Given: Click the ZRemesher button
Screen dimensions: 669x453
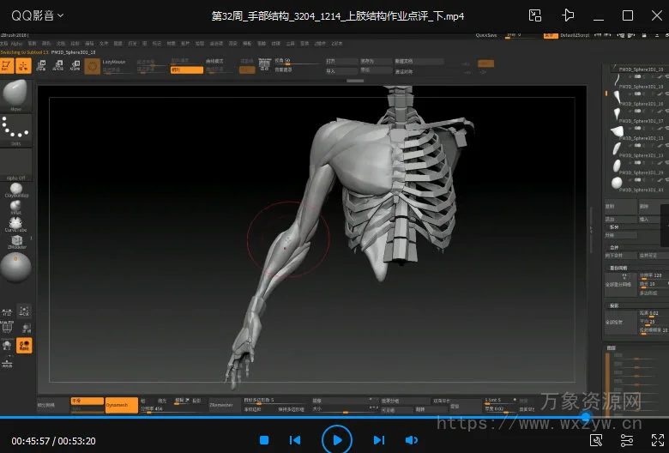Looking at the screenshot, I should [224, 404].
